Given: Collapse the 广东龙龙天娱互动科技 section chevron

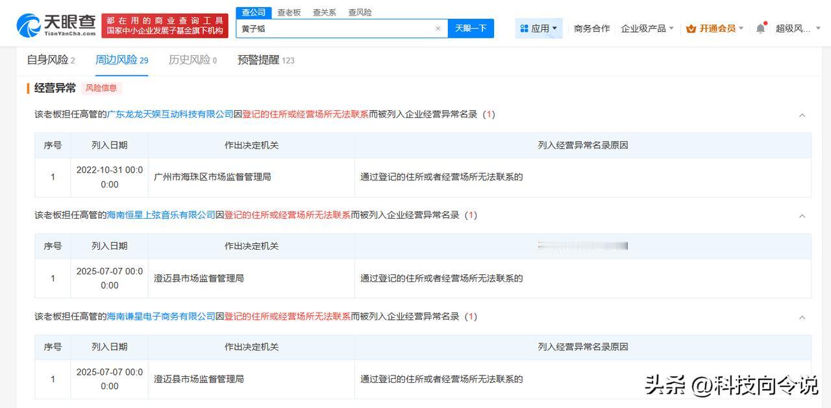Looking at the screenshot, I should 802,115.
